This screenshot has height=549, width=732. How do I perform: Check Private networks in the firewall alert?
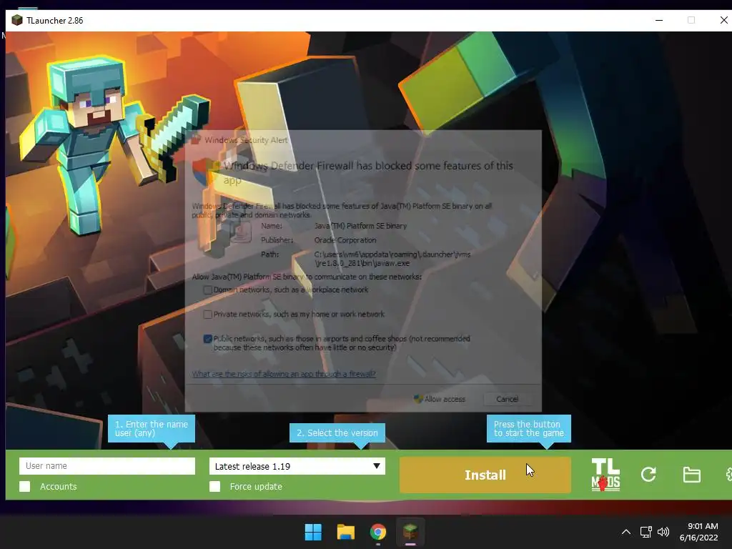click(x=208, y=315)
